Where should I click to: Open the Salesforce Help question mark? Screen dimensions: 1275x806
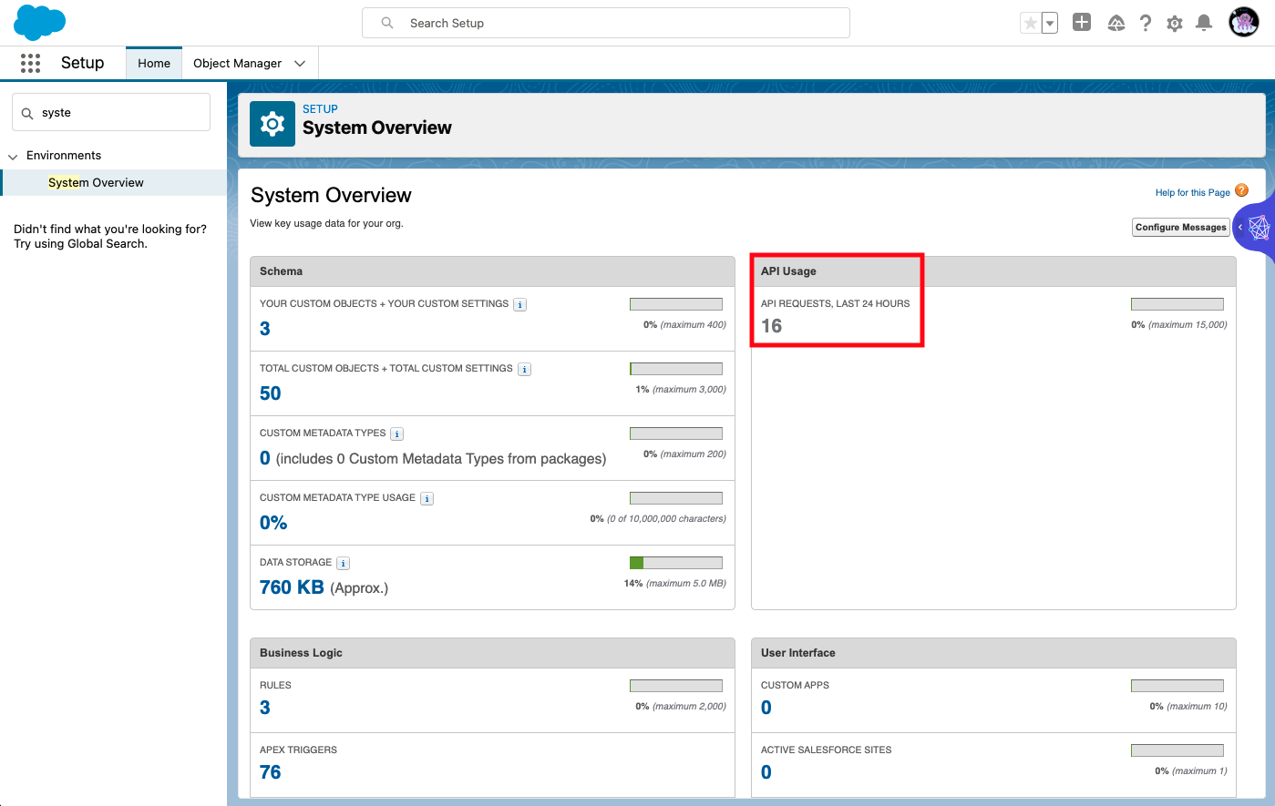pyautogui.click(x=1146, y=24)
